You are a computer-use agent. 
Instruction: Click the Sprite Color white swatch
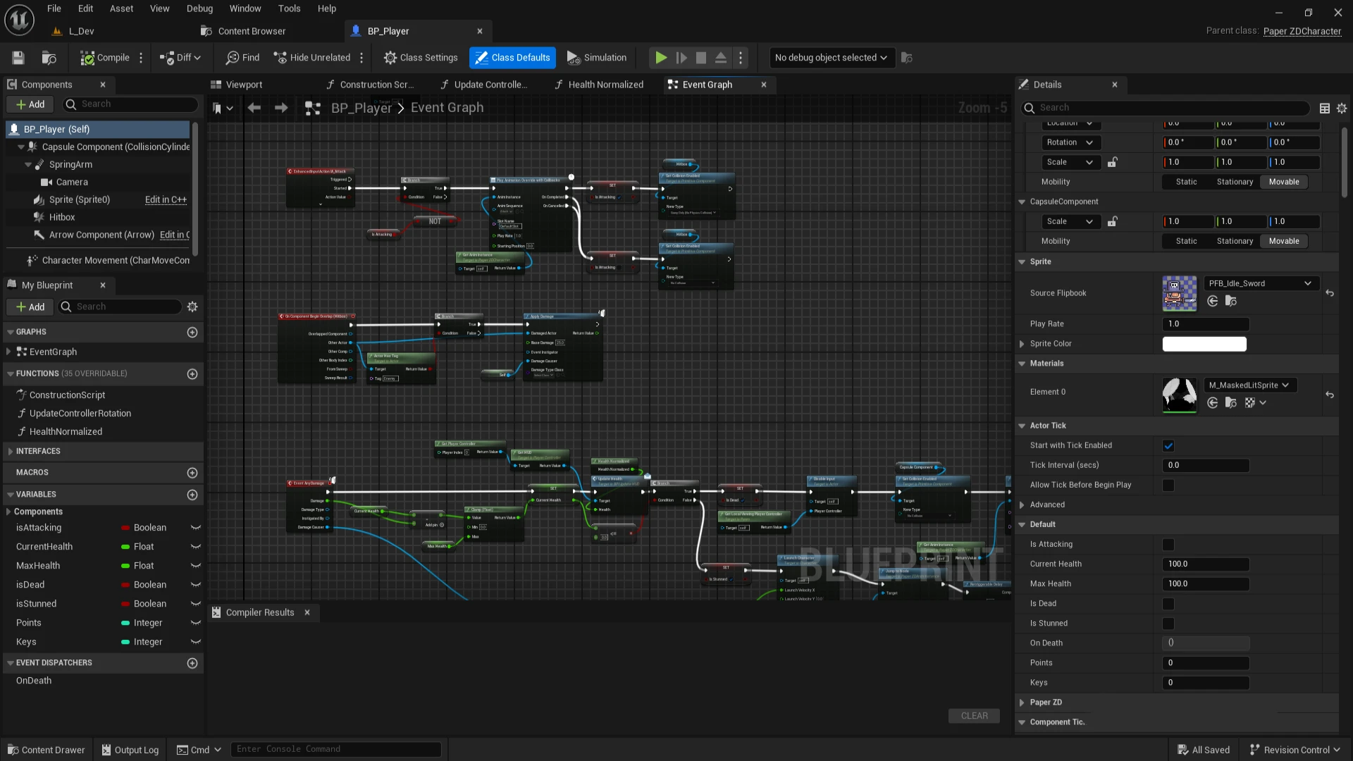1204,344
